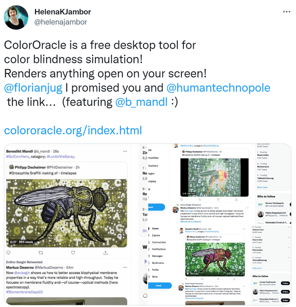296x307 pixels.
Task: Follow Human Technopole in Who to follow
Action: point(285,283)
